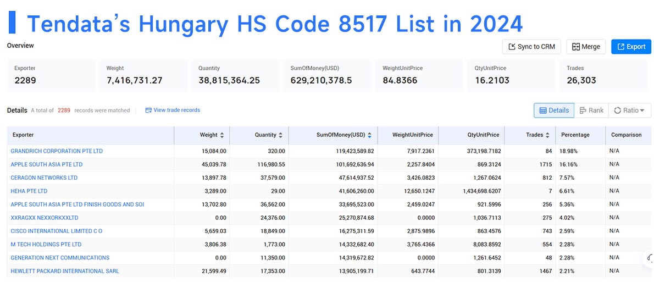
Task: Click QtyUnitPrice 16.2103 summary card
Action: click(511, 75)
